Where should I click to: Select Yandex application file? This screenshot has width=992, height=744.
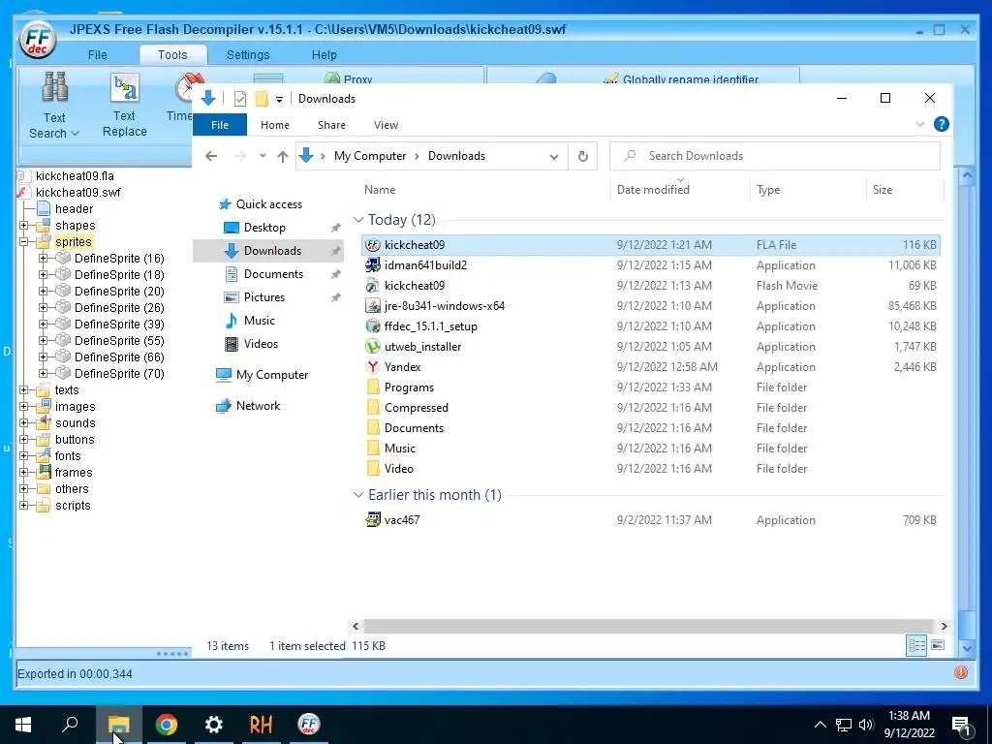coord(650,367)
